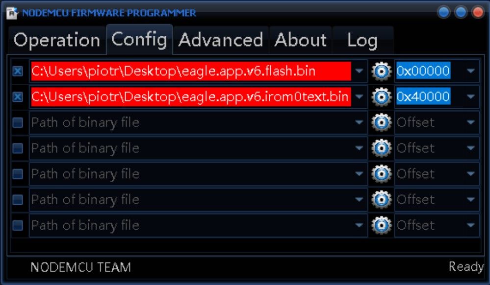Image resolution: width=490 pixels, height=285 pixels.
Task: Open file browser gear in third row
Action: click(381, 122)
